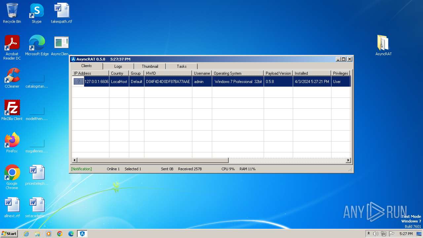Click horizontal scrollbar thumb in client list

pyautogui.click(x=153, y=160)
